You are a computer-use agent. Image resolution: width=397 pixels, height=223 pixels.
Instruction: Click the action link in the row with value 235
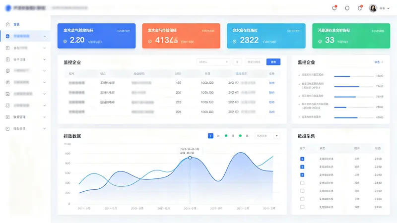pyautogui.click(x=271, y=102)
